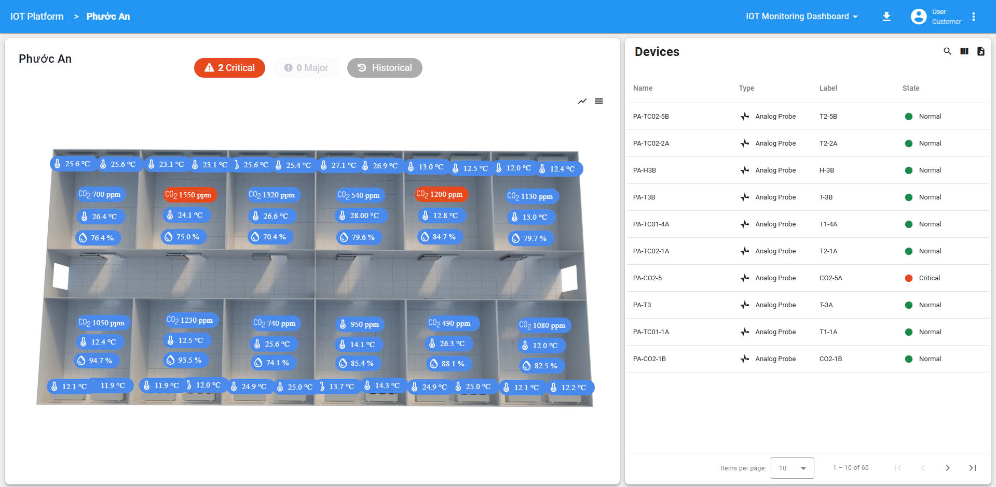Click the H-3B label cell
Image resolution: width=996 pixels, height=487 pixels.
826,170
